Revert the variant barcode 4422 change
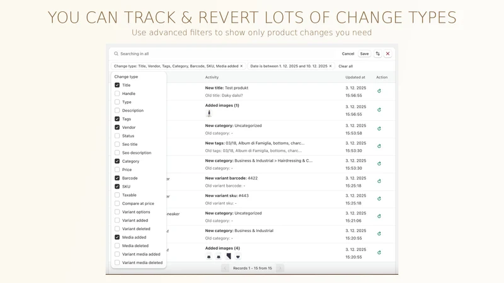The height and width of the screenshot is (283, 504). pos(379,181)
